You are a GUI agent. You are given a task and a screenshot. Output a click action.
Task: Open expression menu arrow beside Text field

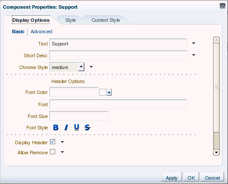coord(193,43)
